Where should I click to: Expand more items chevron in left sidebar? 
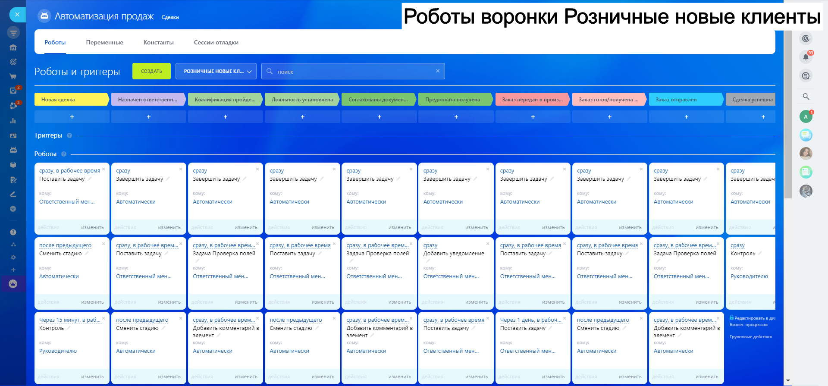tap(13, 209)
